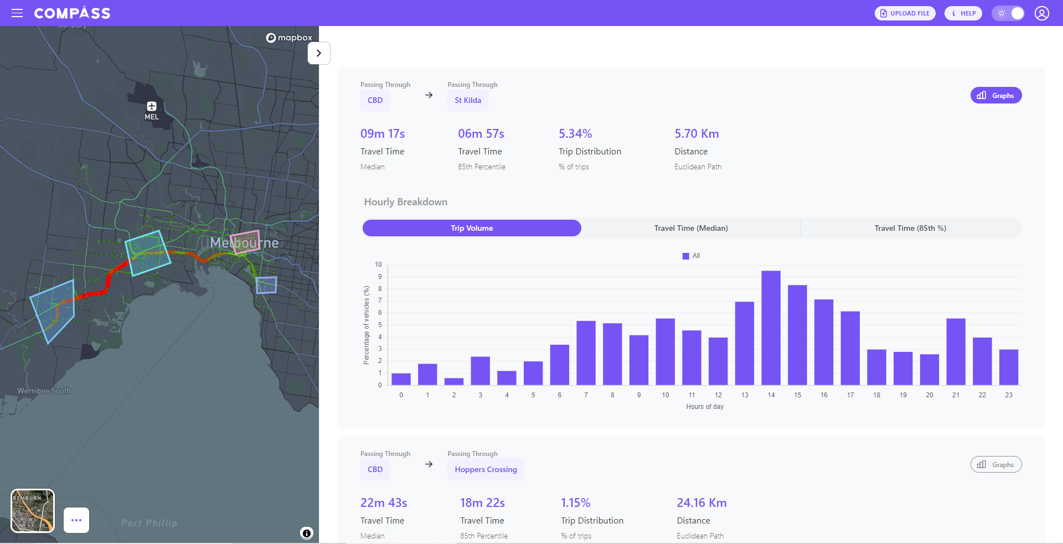Click the 5.70 Km distance value

(x=696, y=134)
